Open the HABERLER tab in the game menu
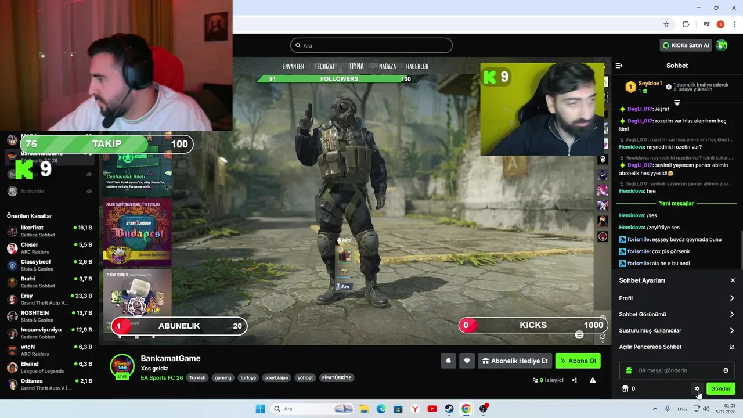Screen dimensions: 743x418 coord(417,66)
